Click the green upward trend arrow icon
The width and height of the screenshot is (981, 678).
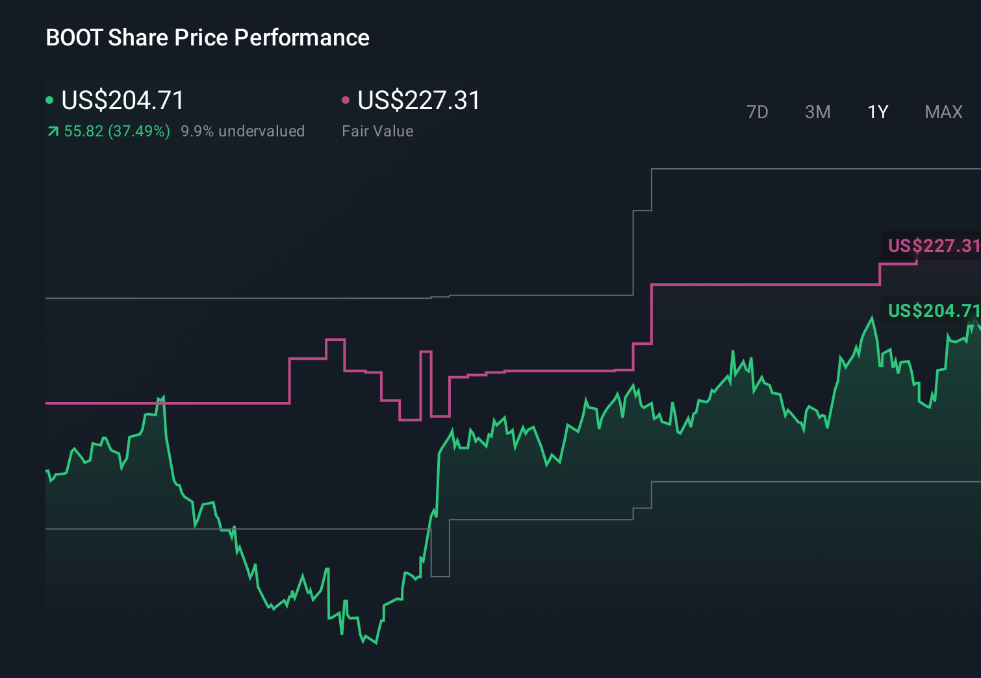tap(52, 131)
